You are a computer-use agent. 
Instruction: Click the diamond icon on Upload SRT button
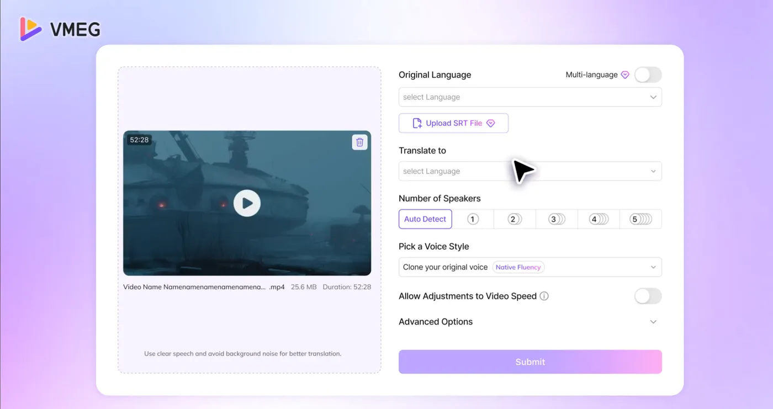[x=490, y=124]
